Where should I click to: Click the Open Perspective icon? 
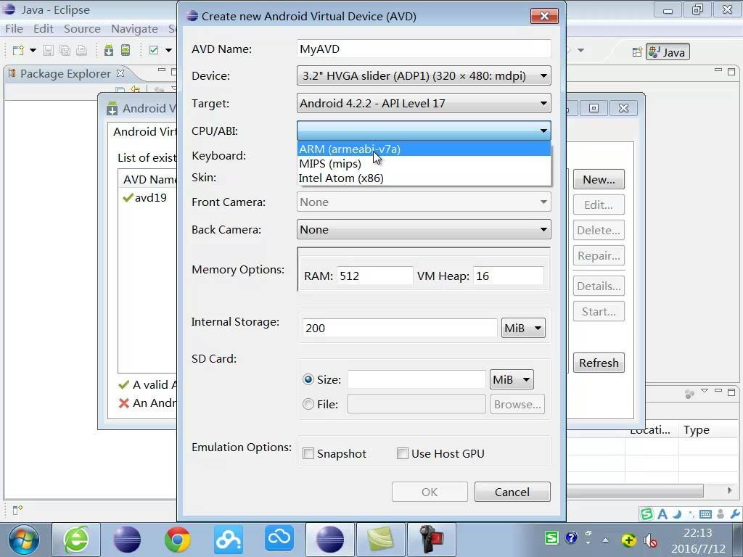pyautogui.click(x=637, y=52)
